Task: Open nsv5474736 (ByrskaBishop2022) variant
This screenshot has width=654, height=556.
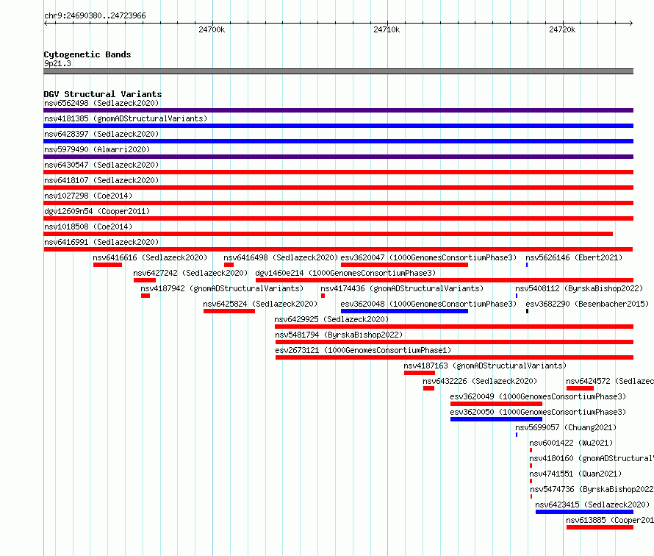Action: click(x=592, y=489)
